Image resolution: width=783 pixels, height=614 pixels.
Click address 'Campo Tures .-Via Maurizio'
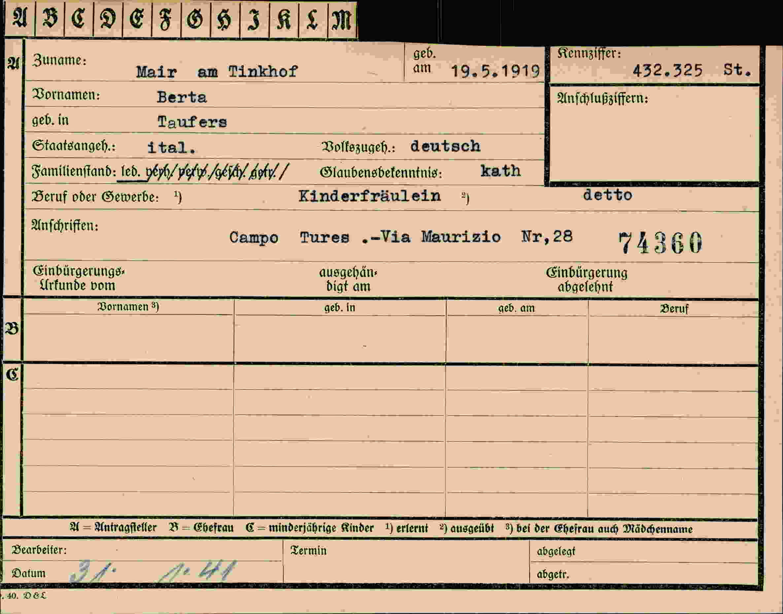pos(365,237)
